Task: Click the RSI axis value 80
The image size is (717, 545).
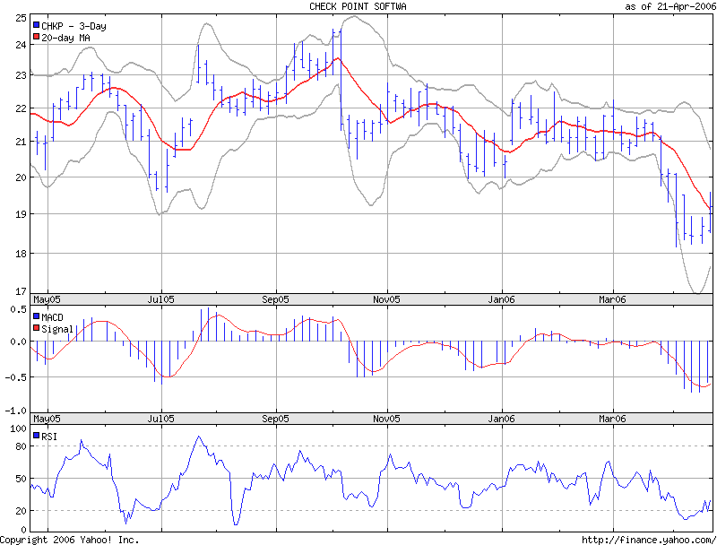Action: (x=21, y=446)
